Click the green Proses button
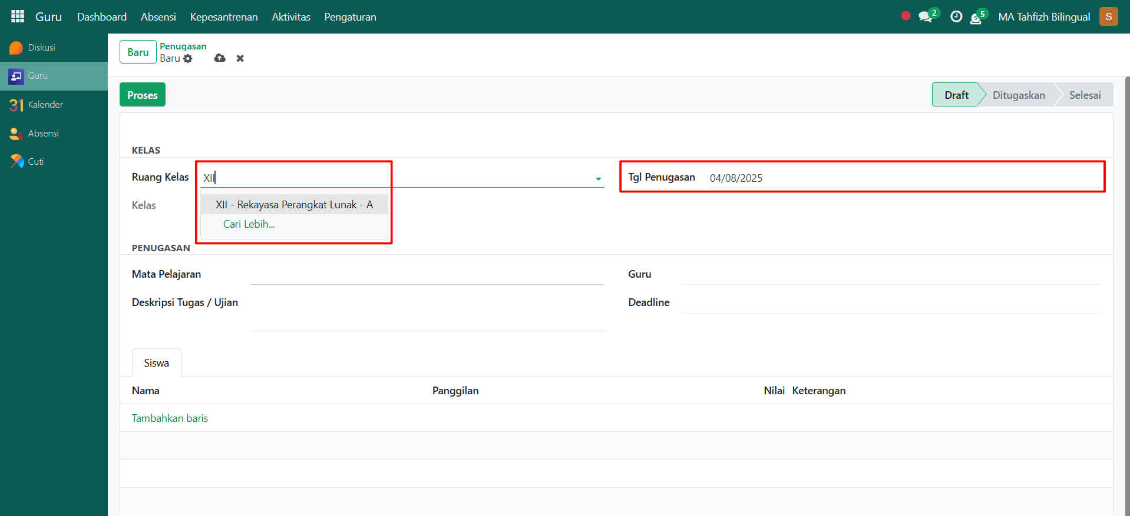The width and height of the screenshot is (1130, 516). [x=143, y=95]
